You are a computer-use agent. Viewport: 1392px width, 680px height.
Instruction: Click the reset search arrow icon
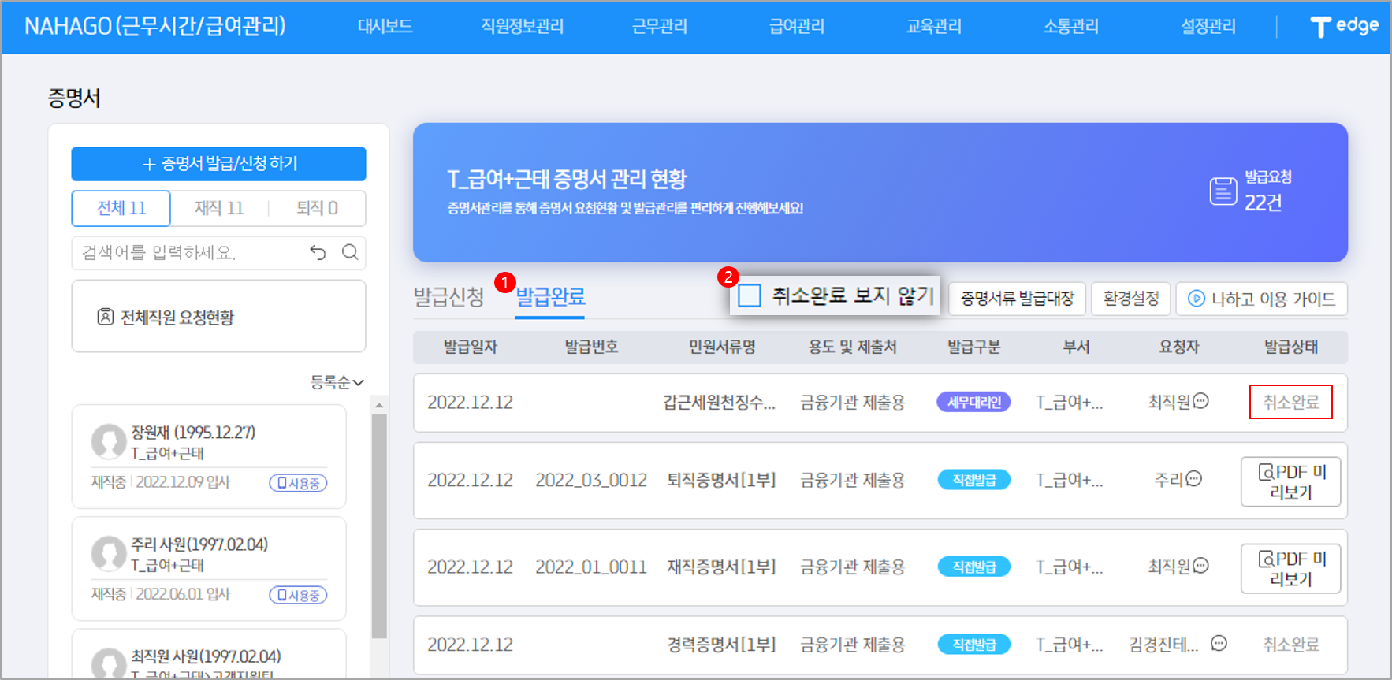pos(318,252)
